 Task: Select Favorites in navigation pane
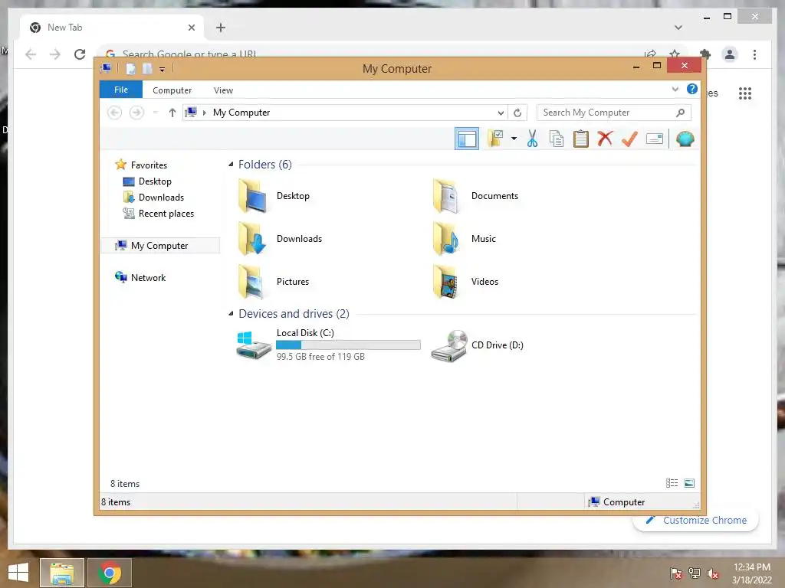point(141,165)
